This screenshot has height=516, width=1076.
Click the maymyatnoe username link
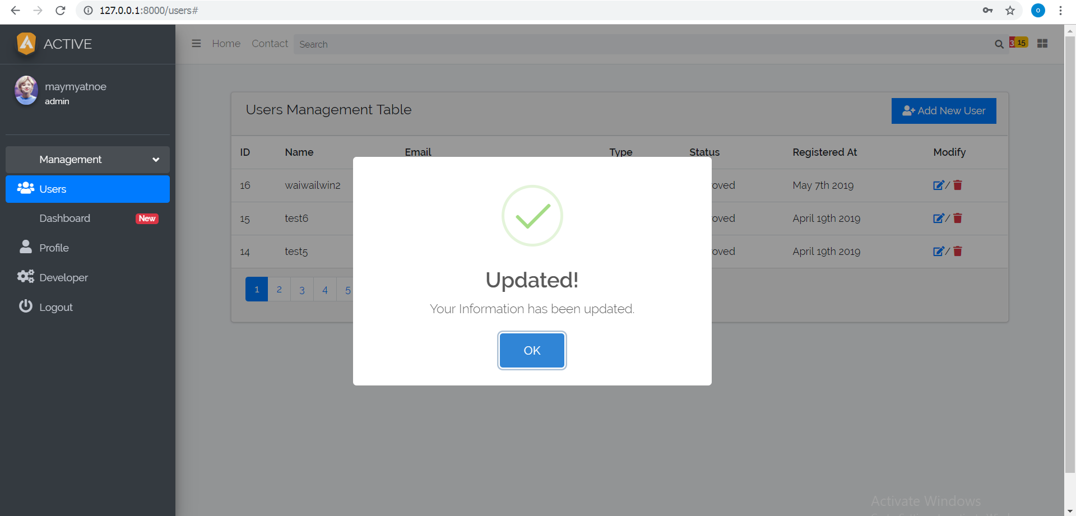[76, 87]
